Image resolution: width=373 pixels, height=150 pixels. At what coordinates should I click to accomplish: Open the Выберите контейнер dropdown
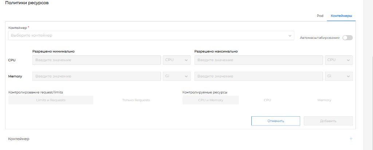click(x=151, y=36)
